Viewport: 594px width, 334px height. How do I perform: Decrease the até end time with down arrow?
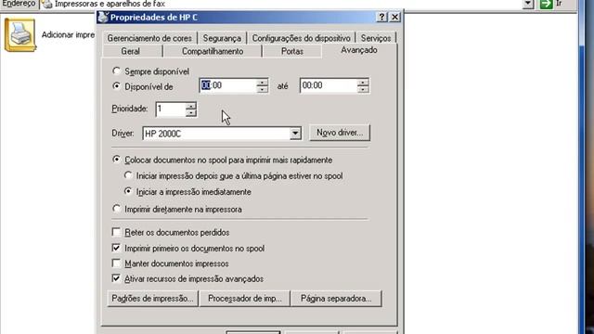[x=363, y=89]
